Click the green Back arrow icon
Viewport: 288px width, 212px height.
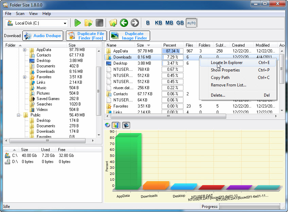pos(124,23)
